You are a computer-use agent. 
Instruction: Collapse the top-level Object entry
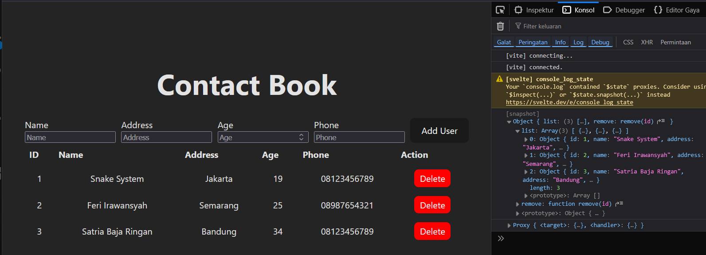tap(509, 122)
